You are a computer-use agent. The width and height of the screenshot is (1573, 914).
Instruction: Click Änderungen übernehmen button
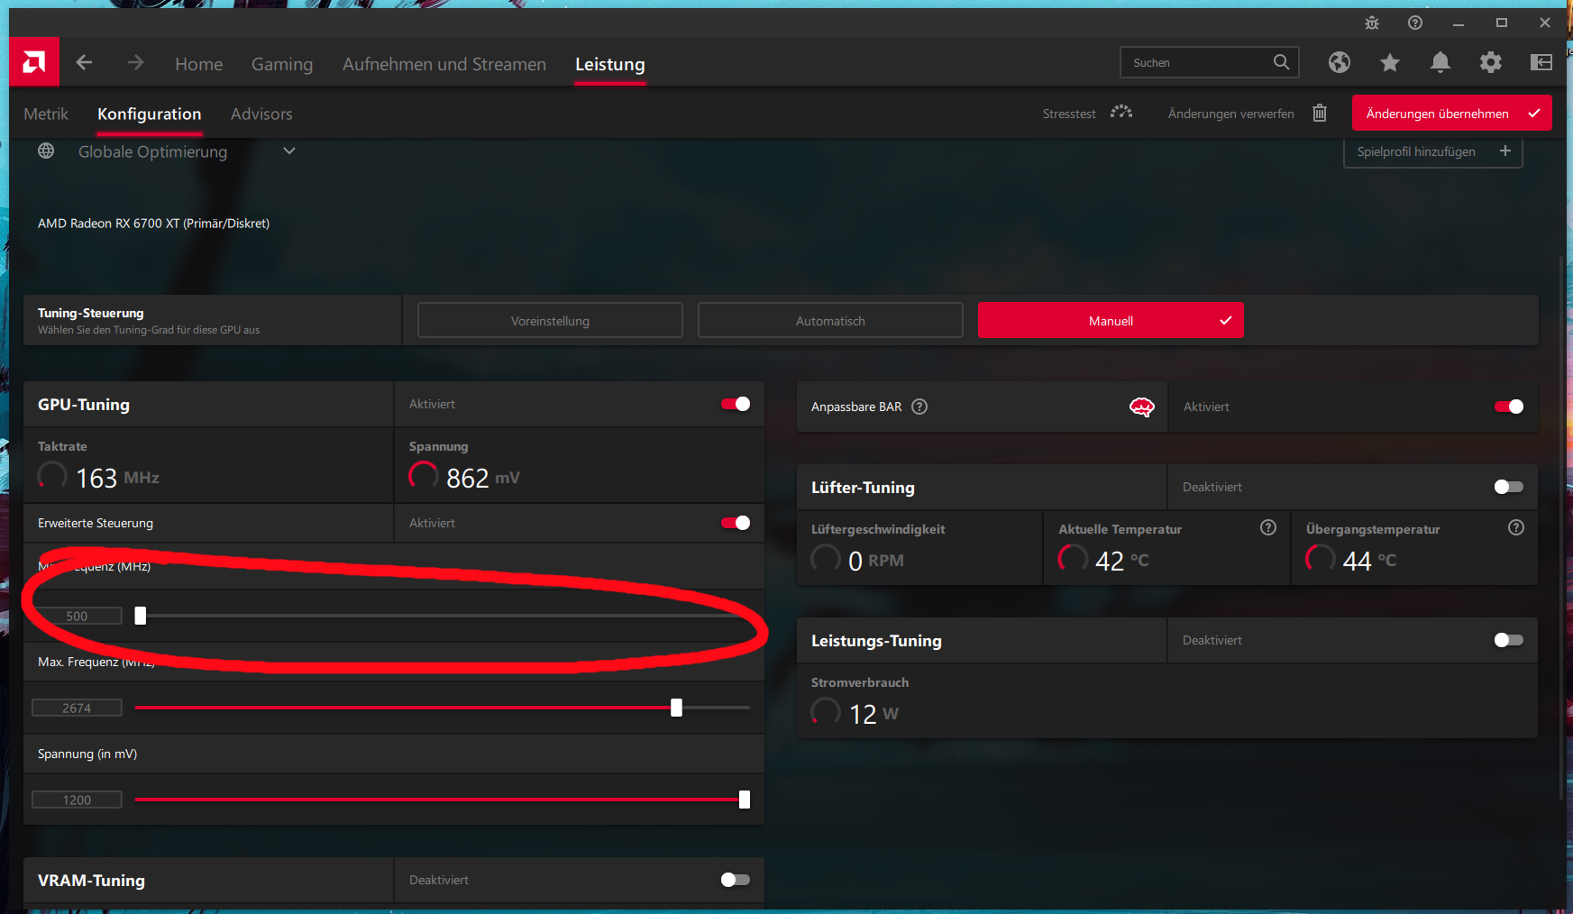click(x=1451, y=113)
